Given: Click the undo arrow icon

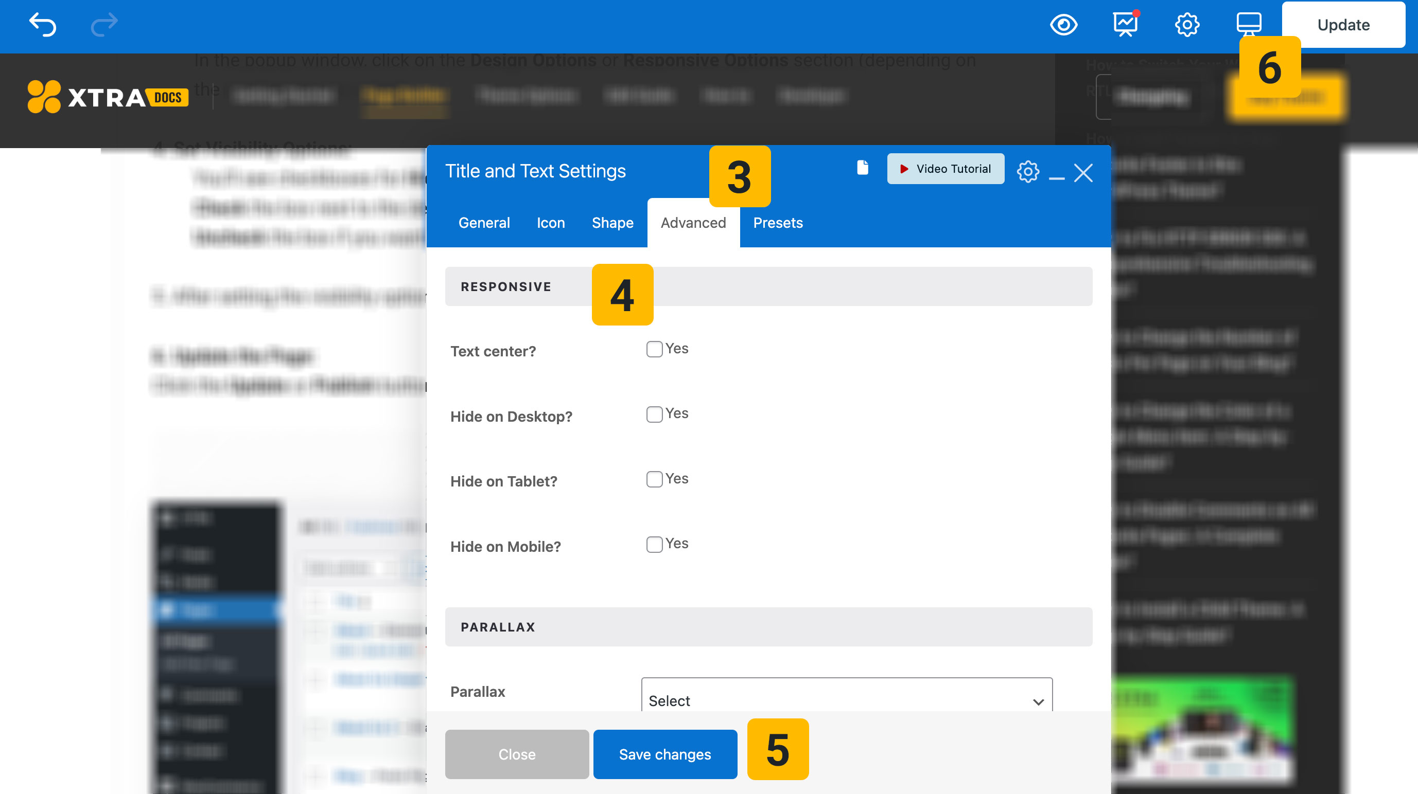Looking at the screenshot, I should (43, 25).
